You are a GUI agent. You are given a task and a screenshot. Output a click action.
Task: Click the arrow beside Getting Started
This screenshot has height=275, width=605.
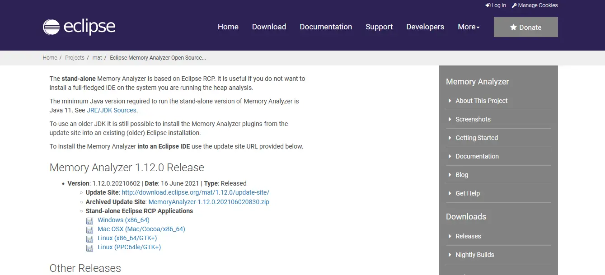click(450, 138)
